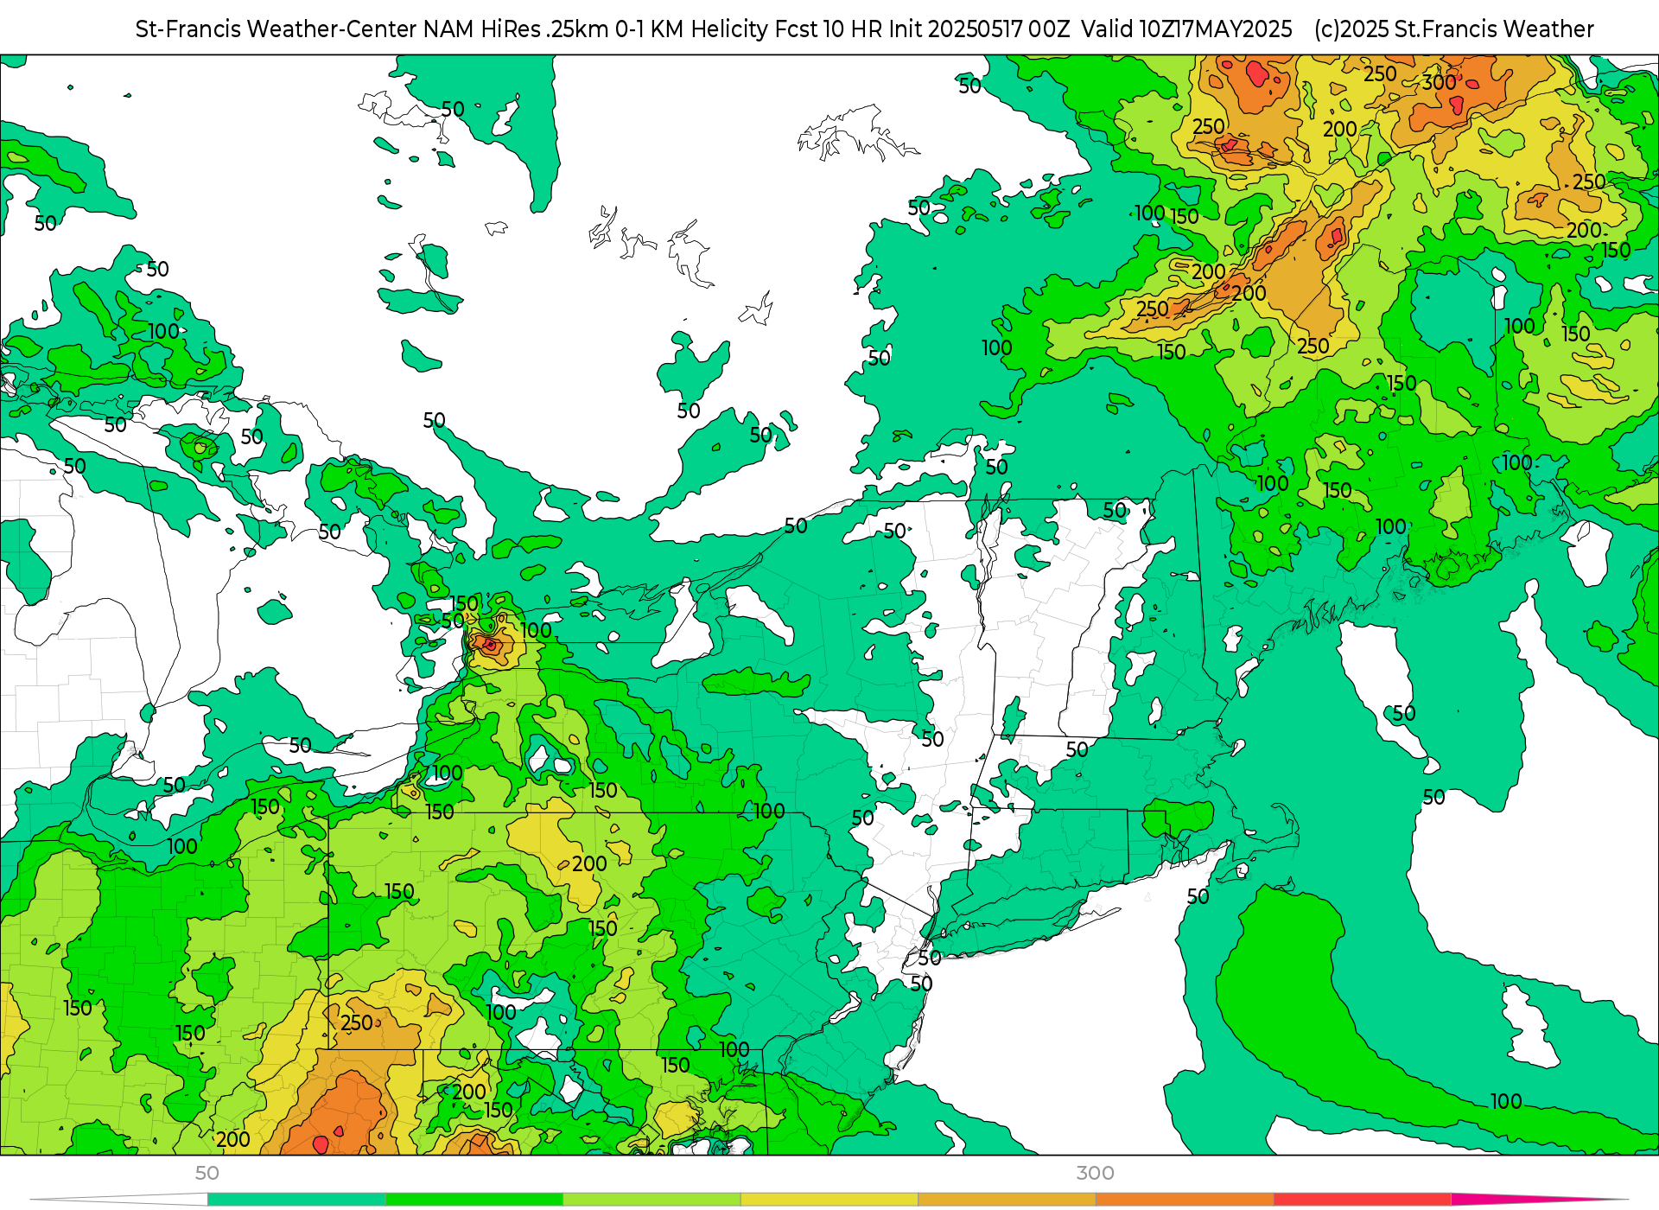Click the red color bar segment
1659x1210 pixels.
pos(1362,1200)
